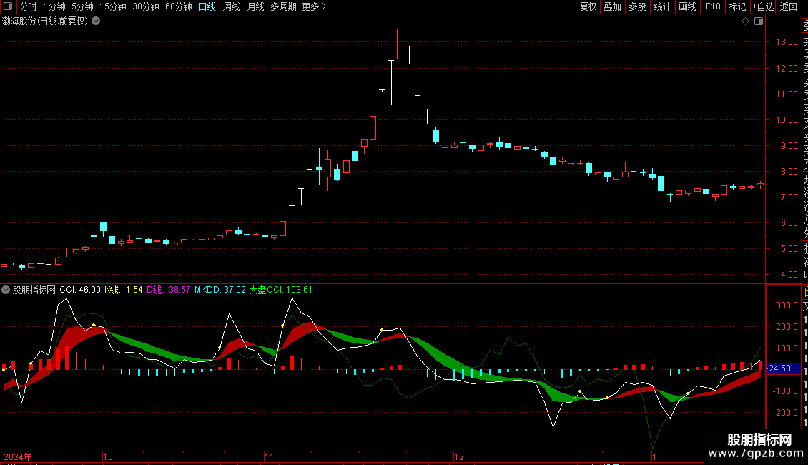Switch to 分时 intraday view
The image size is (808, 465).
[x=29, y=6]
